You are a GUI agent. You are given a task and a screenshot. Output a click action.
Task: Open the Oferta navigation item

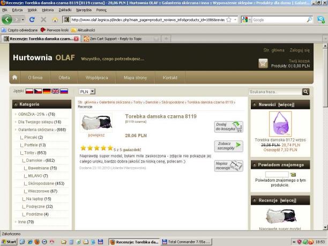pos(64,78)
